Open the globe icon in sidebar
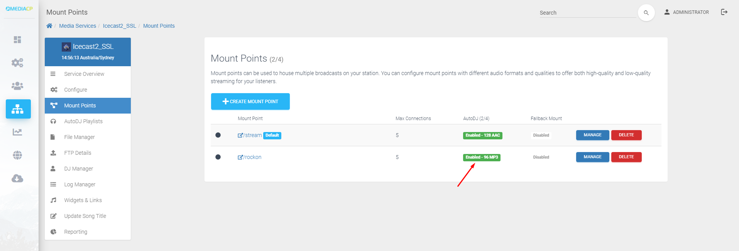739x251 pixels. click(x=17, y=155)
